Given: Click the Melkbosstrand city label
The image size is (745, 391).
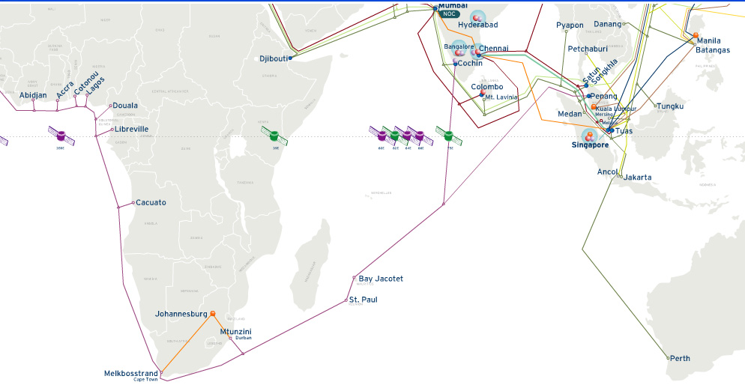Looking at the screenshot, I should [131, 373].
